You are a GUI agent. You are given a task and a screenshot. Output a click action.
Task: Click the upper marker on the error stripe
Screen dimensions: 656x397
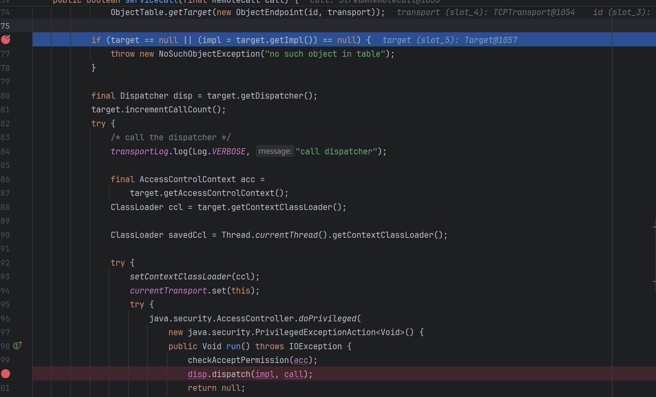tap(654, 227)
